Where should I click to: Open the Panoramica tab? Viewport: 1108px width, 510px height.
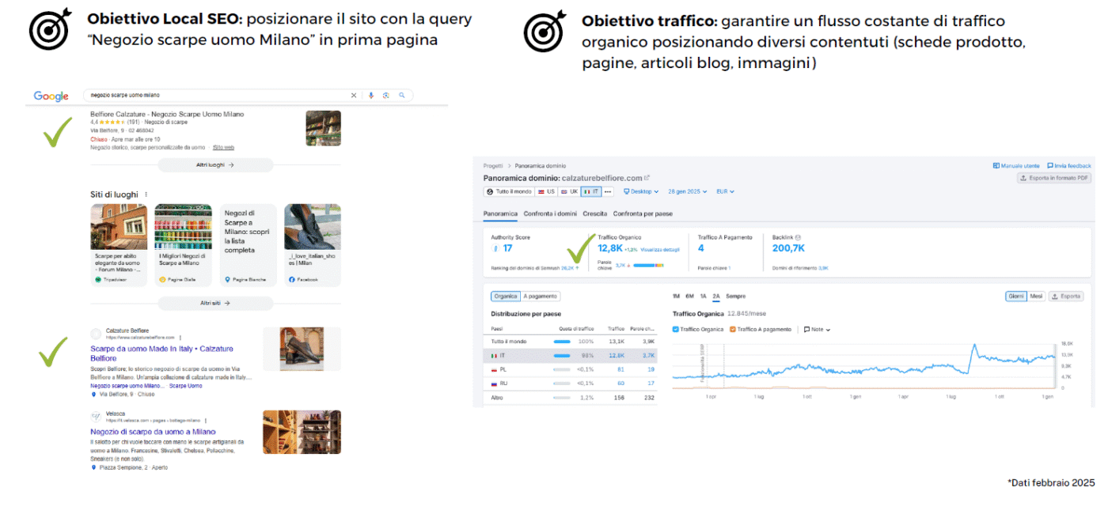[x=500, y=213]
